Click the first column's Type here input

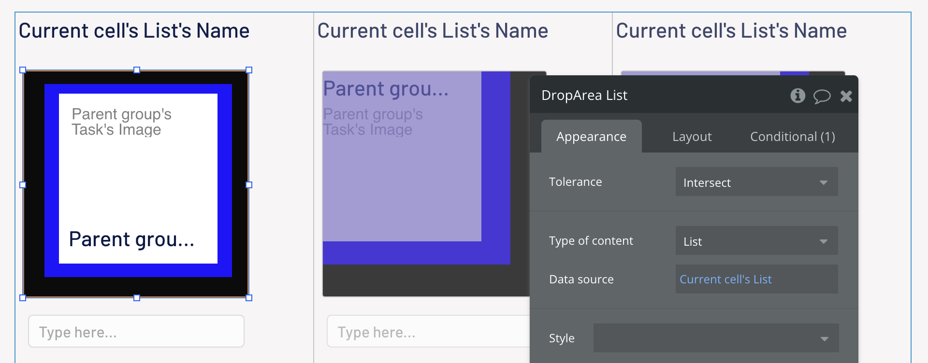[136, 332]
